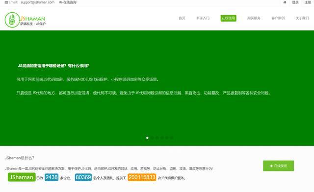The height and width of the screenshot is (192, 314).
Task: Click banner line starting 只要使是JS代码的地方
Action: (x=144, y=93)
